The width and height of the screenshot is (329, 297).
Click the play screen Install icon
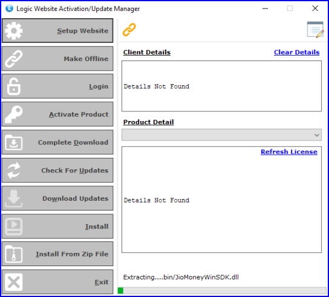[x=14, y=226]
